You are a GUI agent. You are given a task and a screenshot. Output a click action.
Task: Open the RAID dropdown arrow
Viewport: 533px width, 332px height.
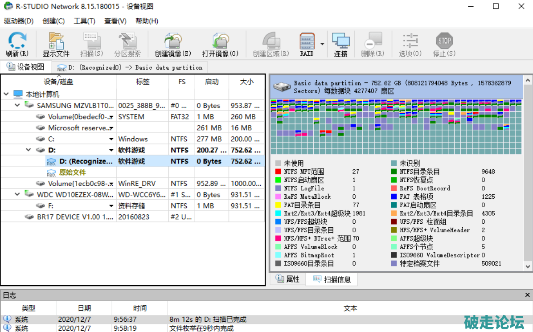click(x=322, y=44)
